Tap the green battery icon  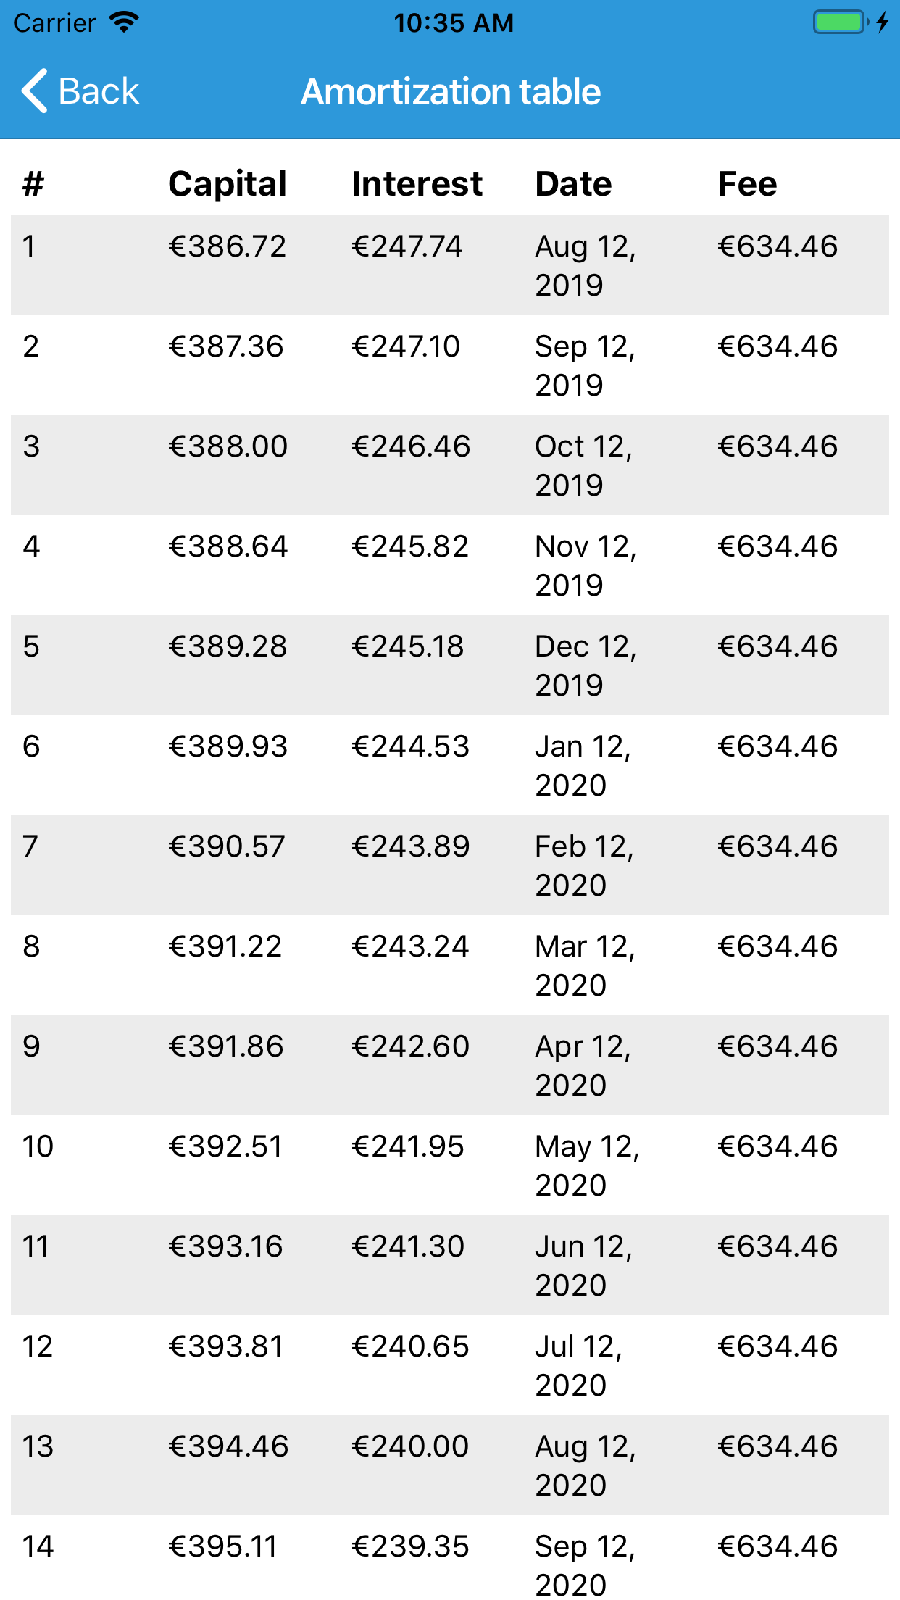pos(840,22)
